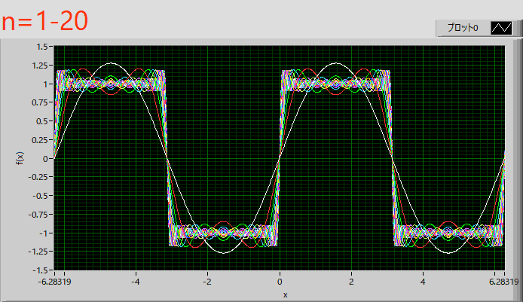The width and height of the screenshot is (523, 302).
Task: Click the y-axis tick label 0.5
Action: [42, 121]
